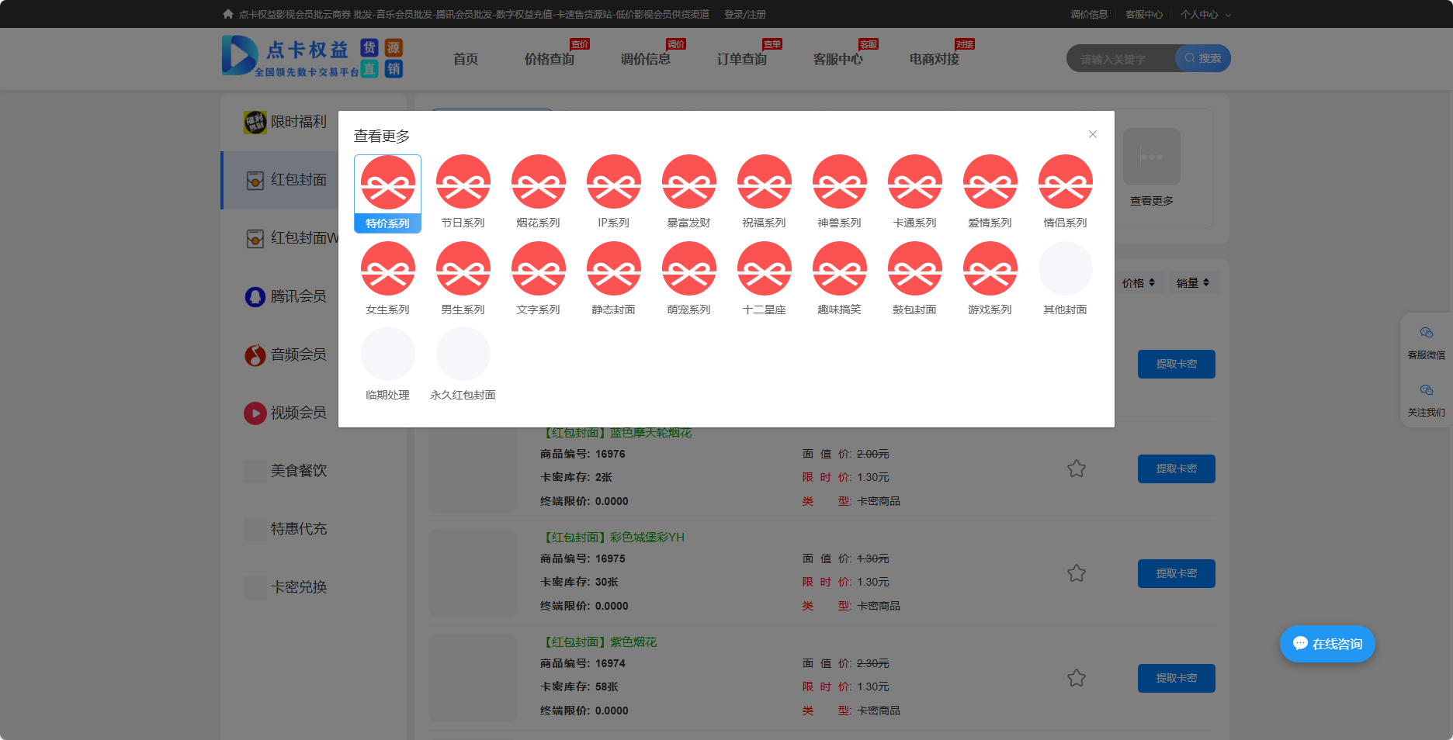Favorite the 彩色城堡彩YH product star
The width and height of the screenshot is (1453, 740).
coord(1076,574)
